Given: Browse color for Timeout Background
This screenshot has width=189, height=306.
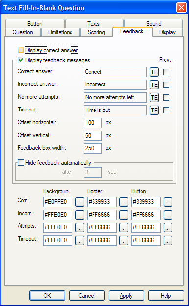Looking at the screenshot, I should point(79,240).
